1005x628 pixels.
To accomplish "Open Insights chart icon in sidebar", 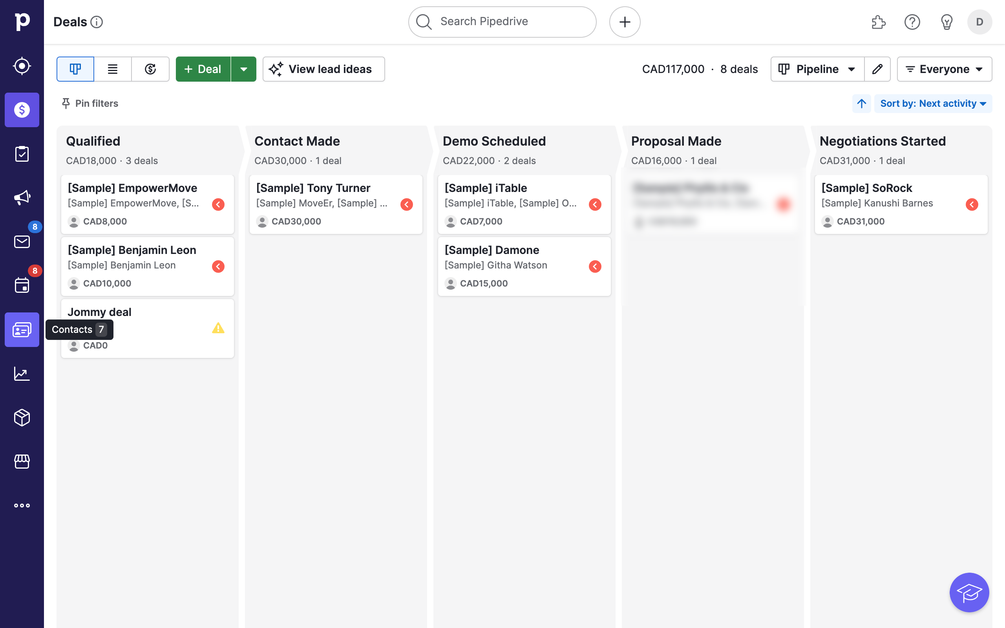I will tap(22, 374).
